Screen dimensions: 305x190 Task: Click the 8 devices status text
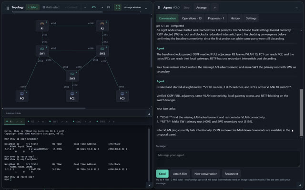tap(13, 113)
